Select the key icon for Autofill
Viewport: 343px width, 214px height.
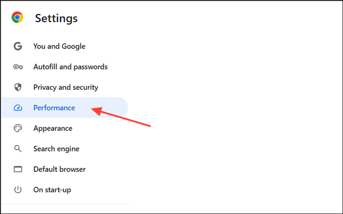pyautogui.click(x=18, y=67)
